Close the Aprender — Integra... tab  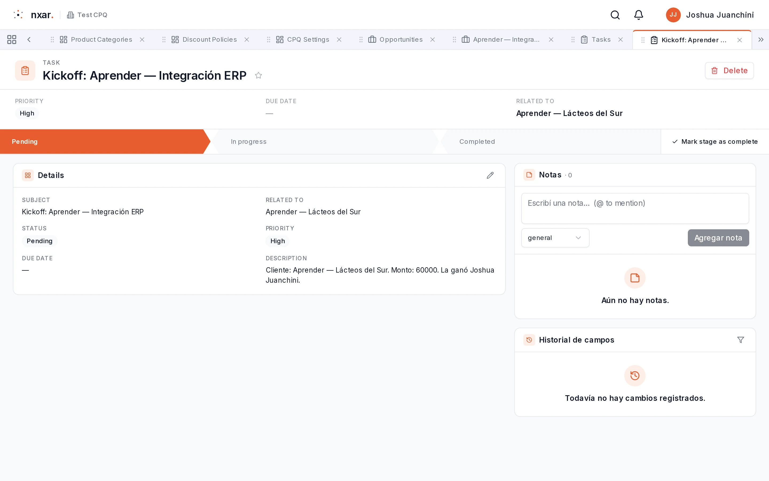551,40
